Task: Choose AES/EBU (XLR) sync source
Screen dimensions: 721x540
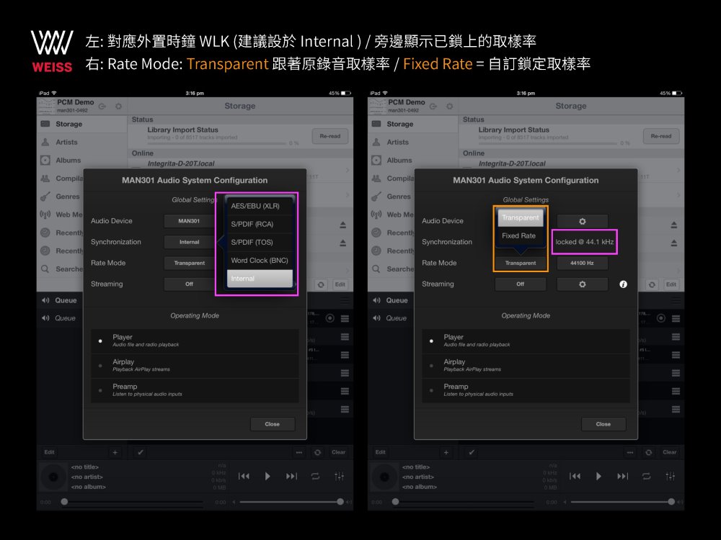Action: (260, 206)
